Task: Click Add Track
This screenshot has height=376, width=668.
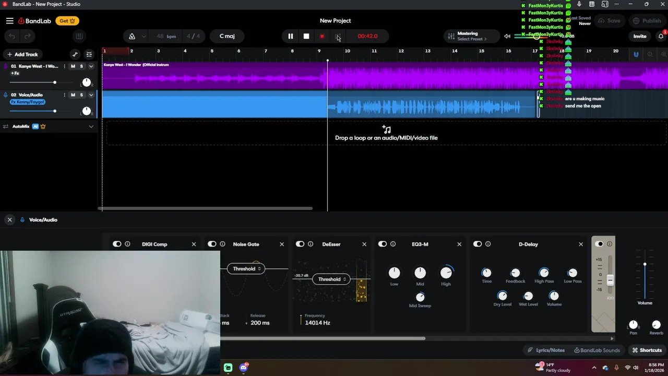Action: [22, 54]
